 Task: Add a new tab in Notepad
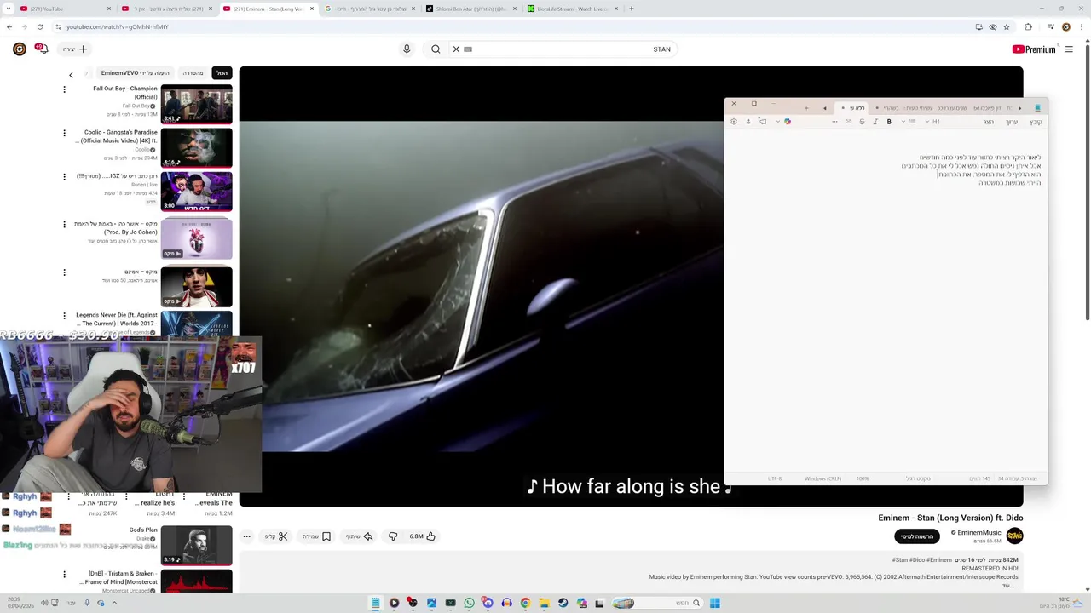(806, 108)
